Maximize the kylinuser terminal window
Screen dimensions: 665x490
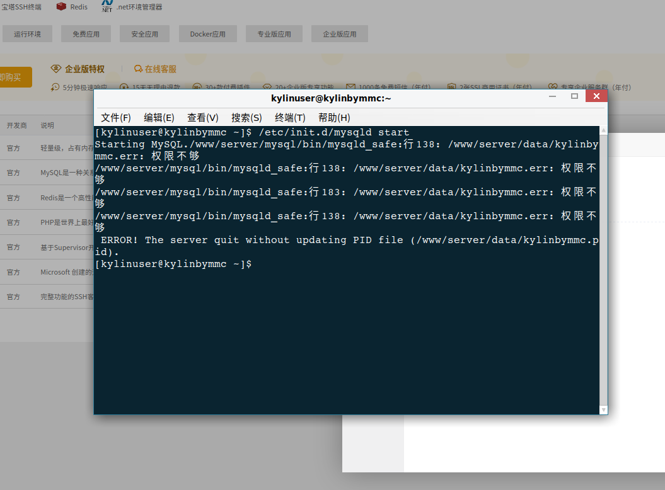point(574,96)
